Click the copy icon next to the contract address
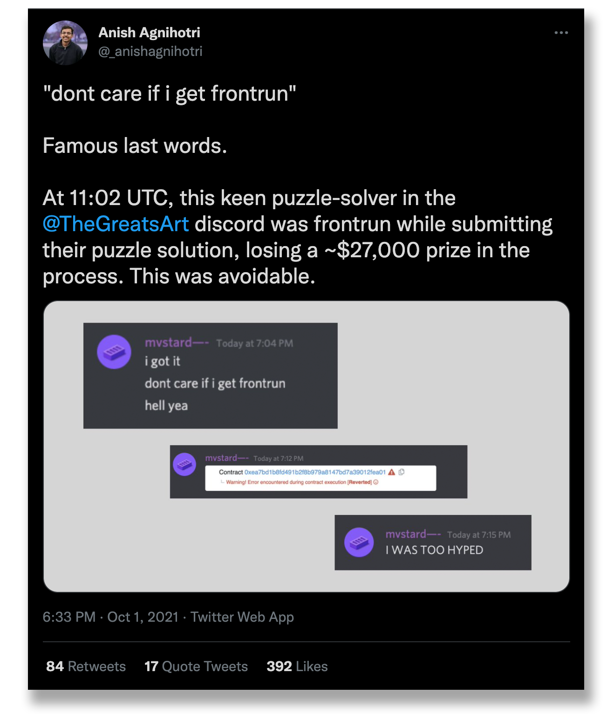614x721 pixels. click(402, 472)
